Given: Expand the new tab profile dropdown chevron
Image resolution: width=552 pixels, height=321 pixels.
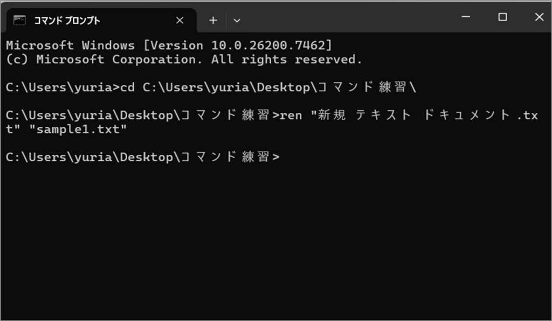Looking at the screenshot, I should coord(237,21).
